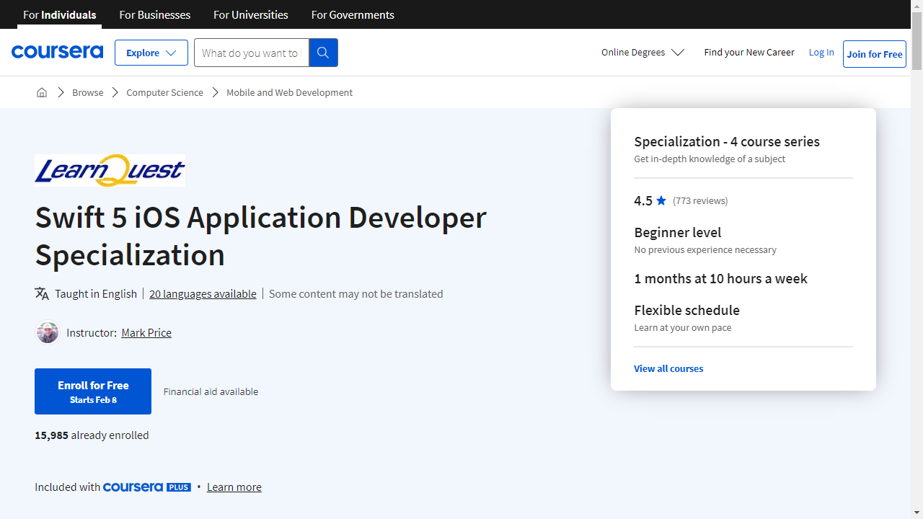Image resolution: width=923 pixels, height=519 pixels.
Task: Click the LearnQuest partner logo
Action: click(x=110, y=170)
